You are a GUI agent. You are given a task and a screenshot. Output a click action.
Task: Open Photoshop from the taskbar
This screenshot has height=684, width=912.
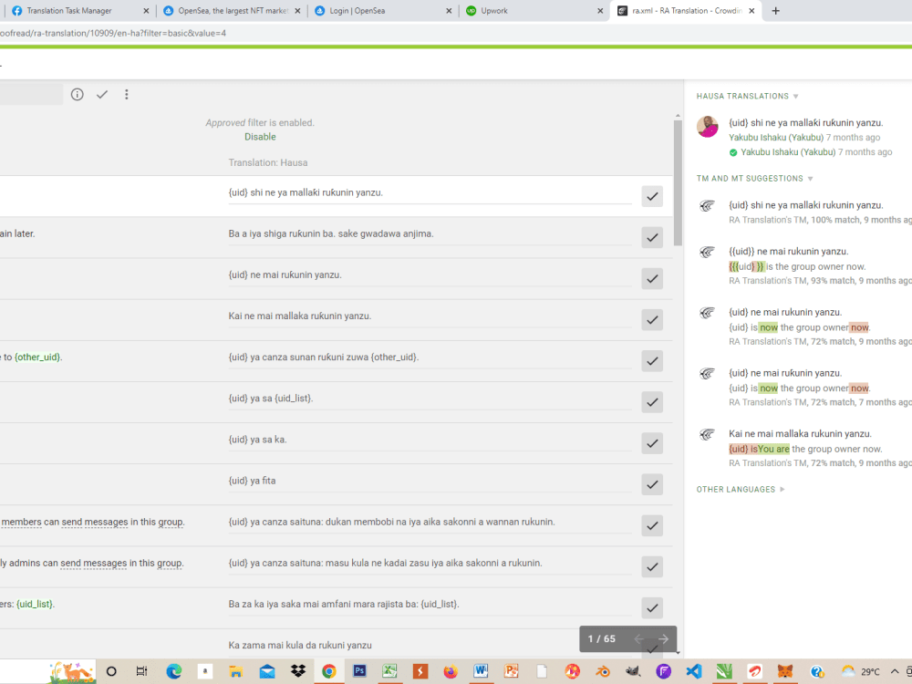359,670
